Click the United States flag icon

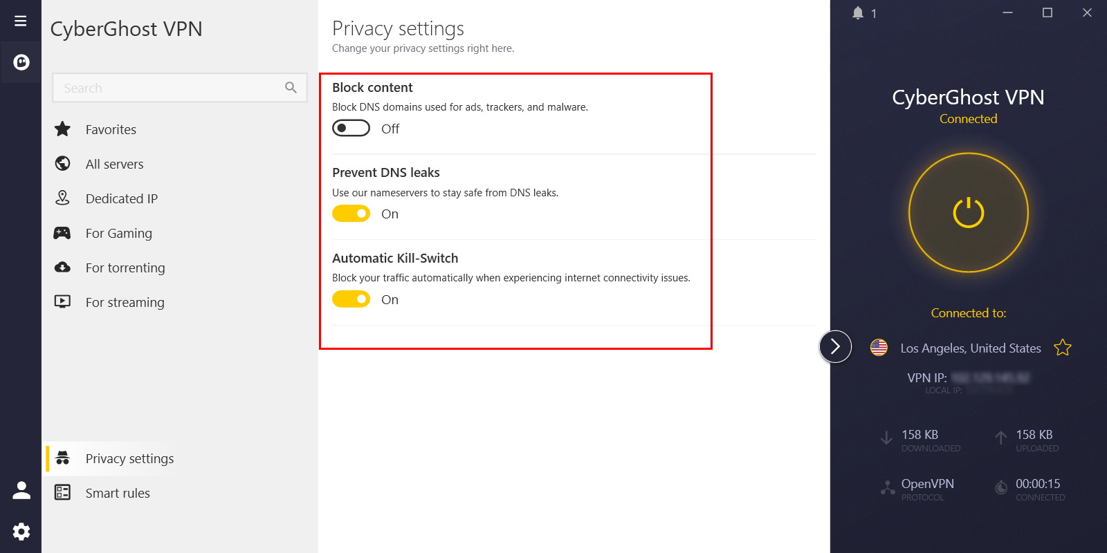879,348
